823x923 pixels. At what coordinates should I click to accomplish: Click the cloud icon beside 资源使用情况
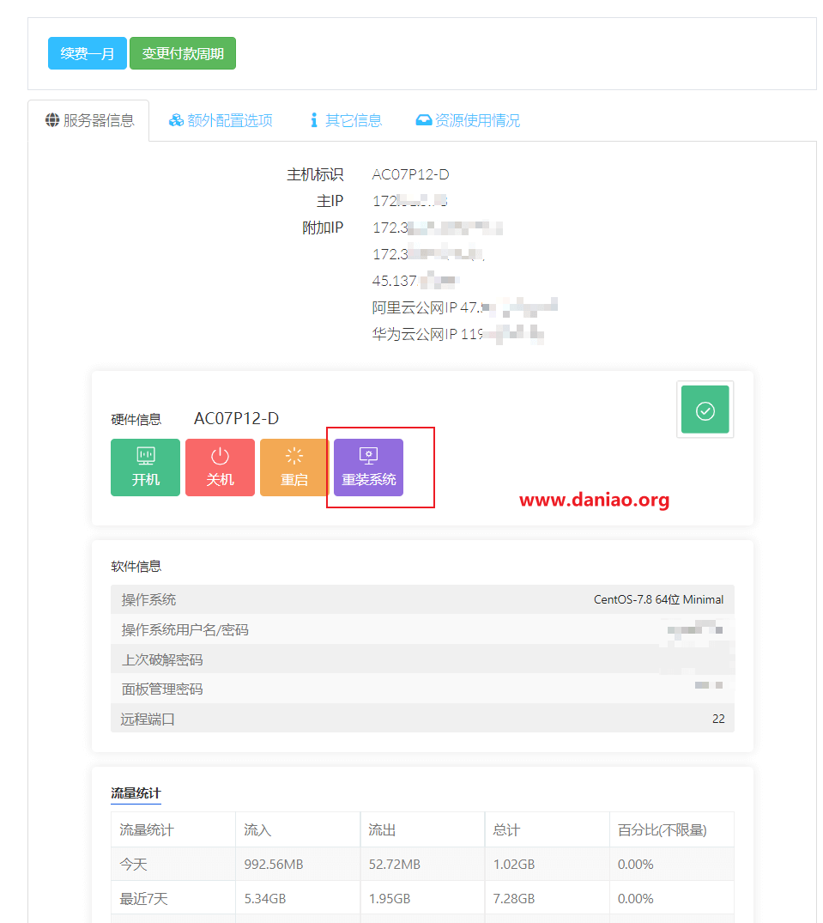point(424,120)
